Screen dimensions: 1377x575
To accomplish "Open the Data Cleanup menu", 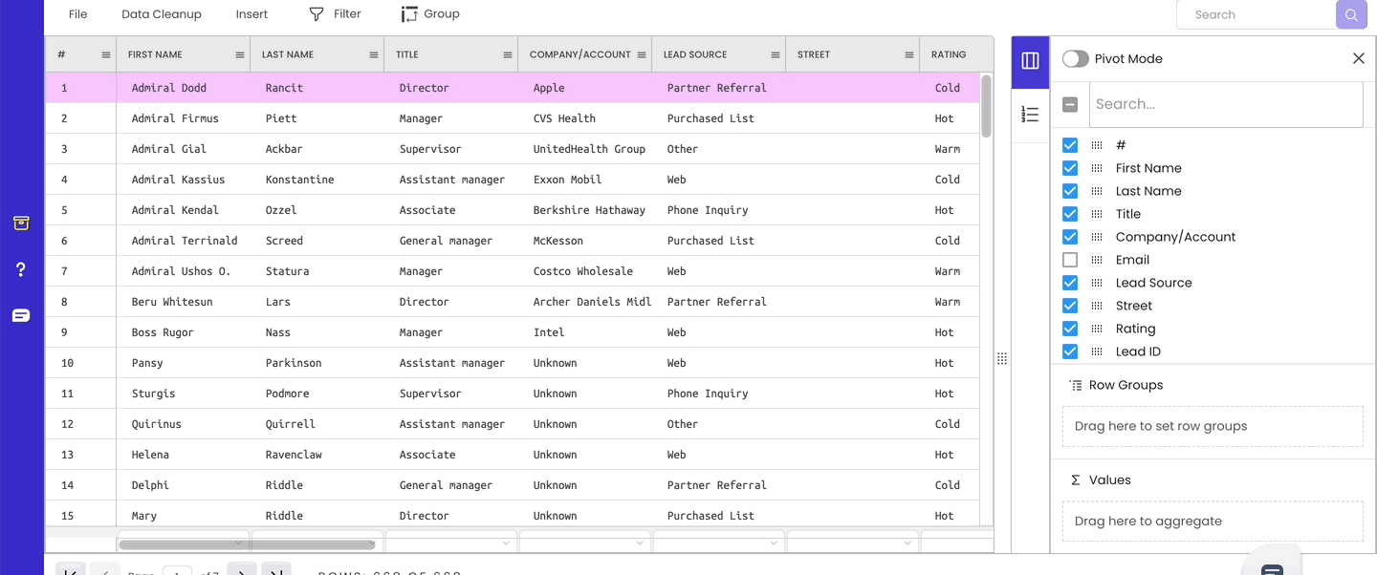I will coord(161,13).
